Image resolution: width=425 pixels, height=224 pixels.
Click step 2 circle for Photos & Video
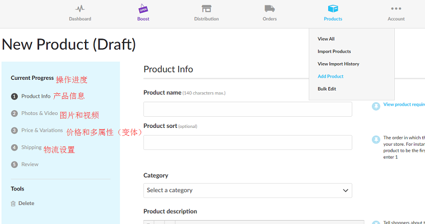coord(15,113)
